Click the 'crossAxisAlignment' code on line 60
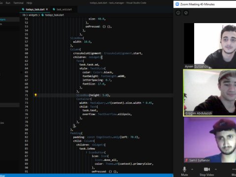 (87, 53)
